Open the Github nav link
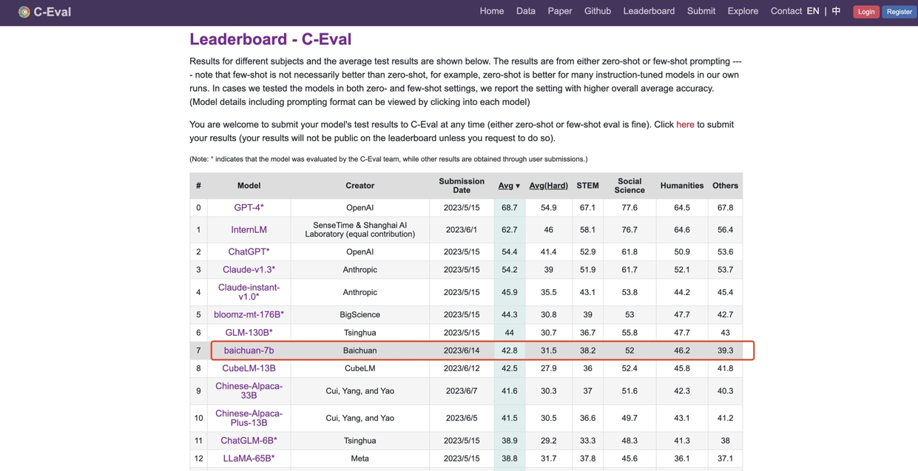The image size is (918, 471). (x=597, y=11)
